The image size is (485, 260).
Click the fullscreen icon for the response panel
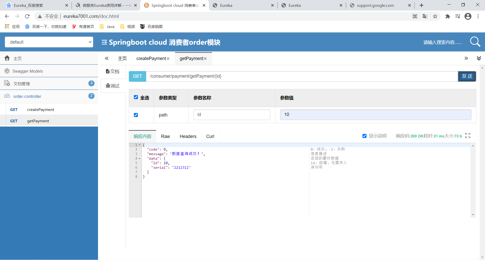(468, 136)
